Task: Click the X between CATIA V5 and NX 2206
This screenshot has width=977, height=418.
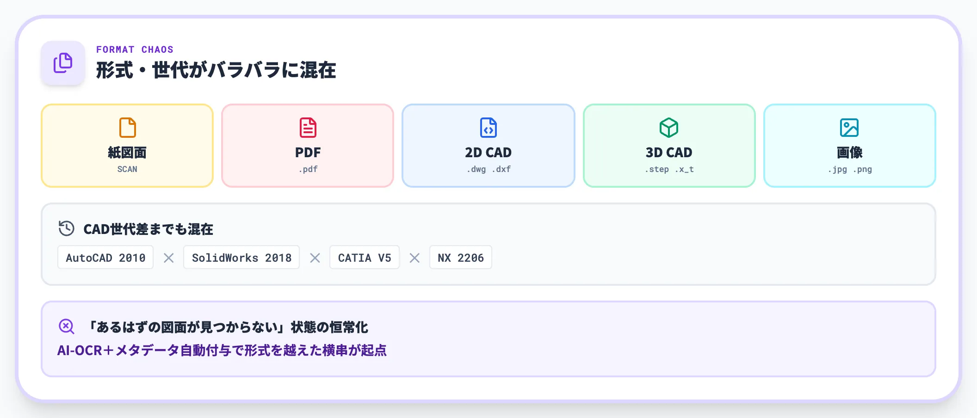Action: coord(414,258)
